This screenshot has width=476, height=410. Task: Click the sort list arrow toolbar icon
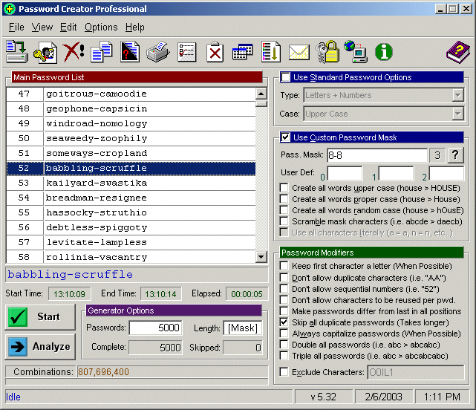tap(271, 52)
